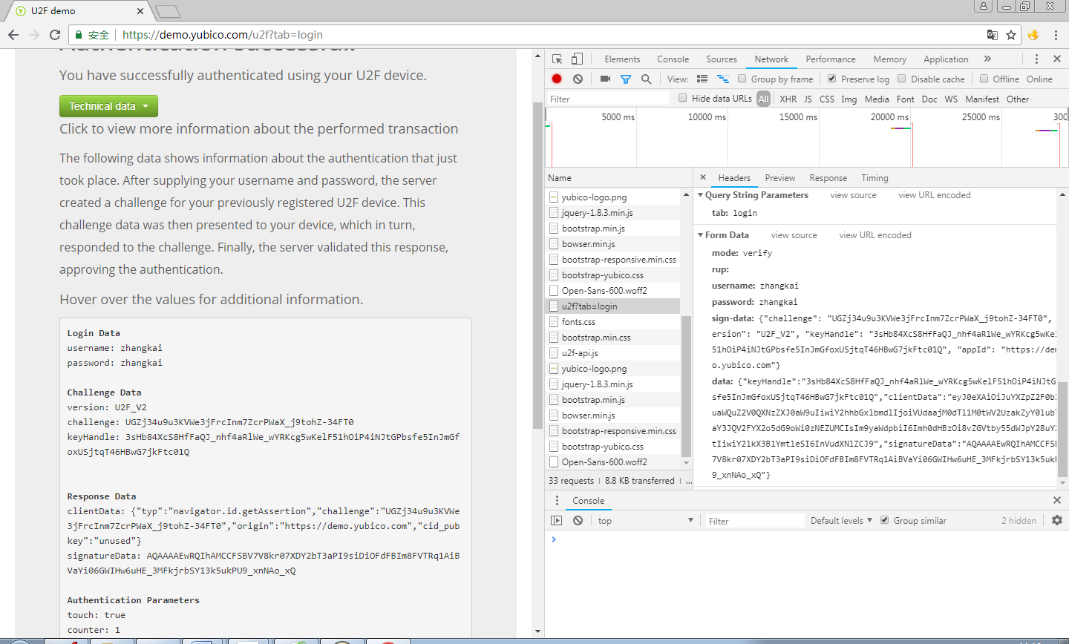Close the DevTools panel
This screenshot has height=644, width=1069.
coord(1057,59)
